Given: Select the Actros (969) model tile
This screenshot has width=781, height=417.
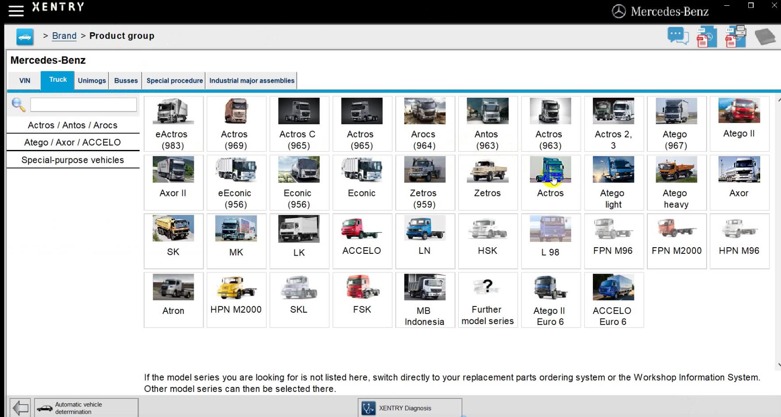Looking at the screenshot, I should [236, 124].
